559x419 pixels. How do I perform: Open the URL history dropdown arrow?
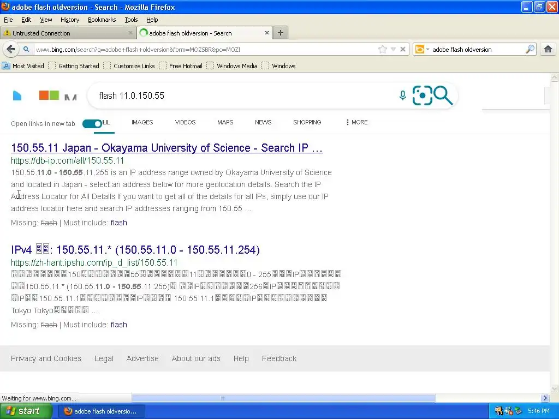point(393,49)
